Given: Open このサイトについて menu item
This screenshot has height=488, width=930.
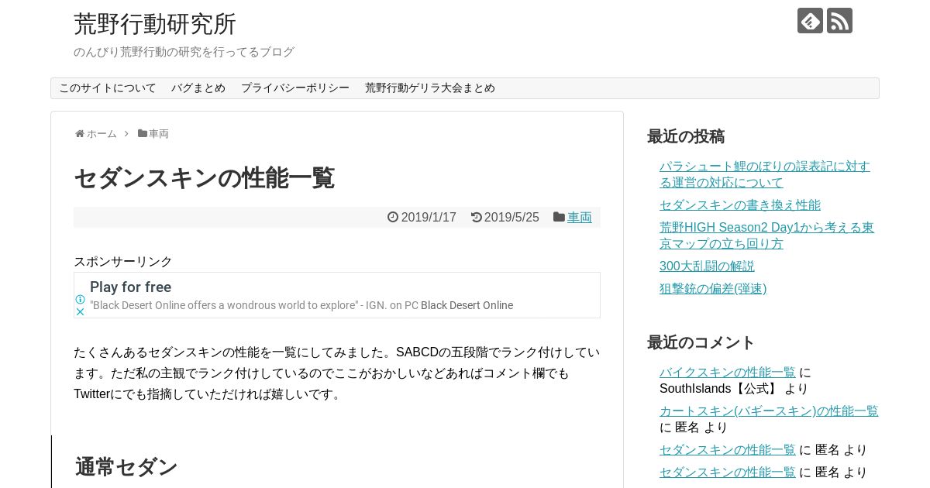Looking at the screenshot, I should (108, 88).
